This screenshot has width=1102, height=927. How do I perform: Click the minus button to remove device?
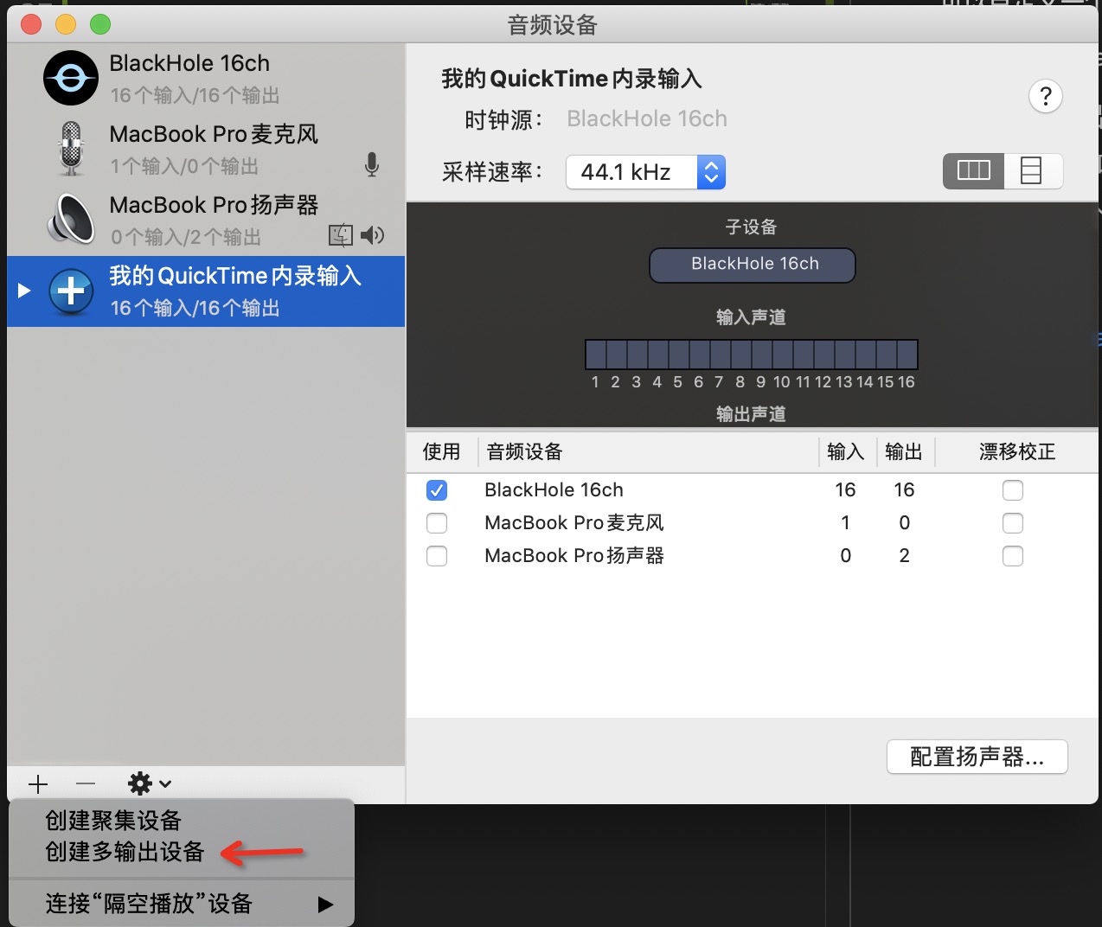click(x=86, y=784)
